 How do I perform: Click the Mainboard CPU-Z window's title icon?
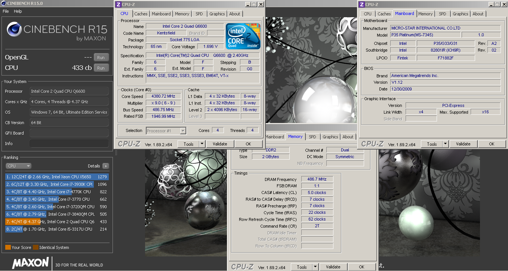(361, 4)
